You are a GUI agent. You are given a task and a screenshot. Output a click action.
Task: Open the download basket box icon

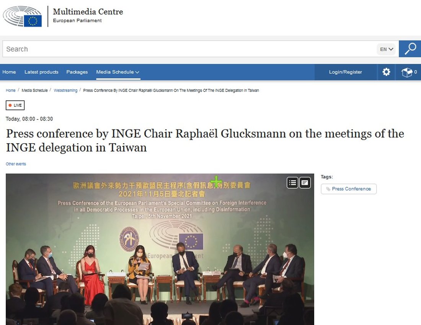tap(409, 72)
